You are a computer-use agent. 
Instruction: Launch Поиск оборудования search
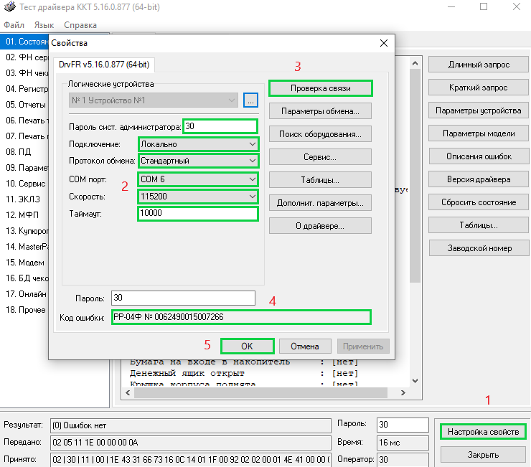[x=320, y=134]
